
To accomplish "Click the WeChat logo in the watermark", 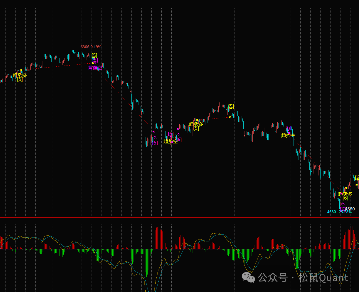I will [248, 277].
